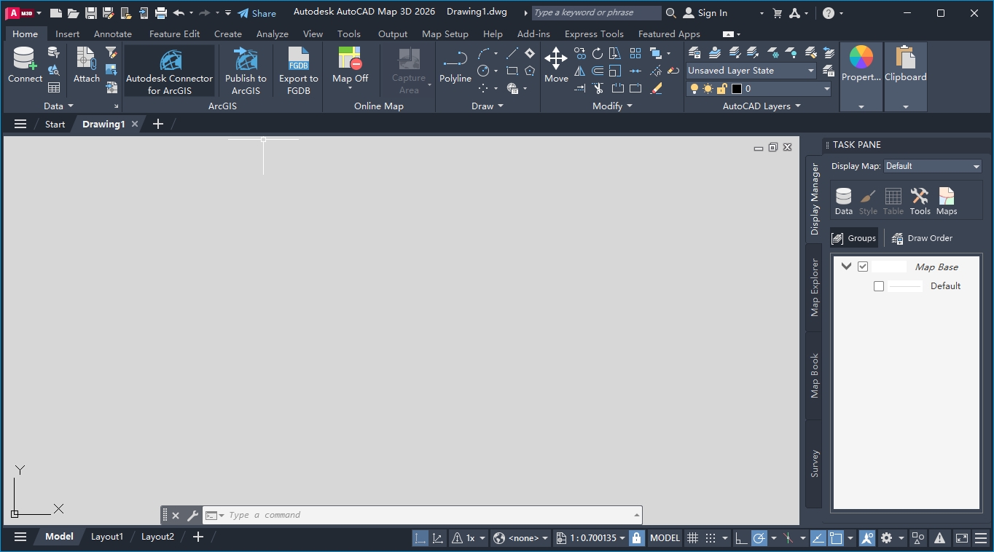
Task: Open the current layer 0 dropdown
Action: click(x=759, y=89)
